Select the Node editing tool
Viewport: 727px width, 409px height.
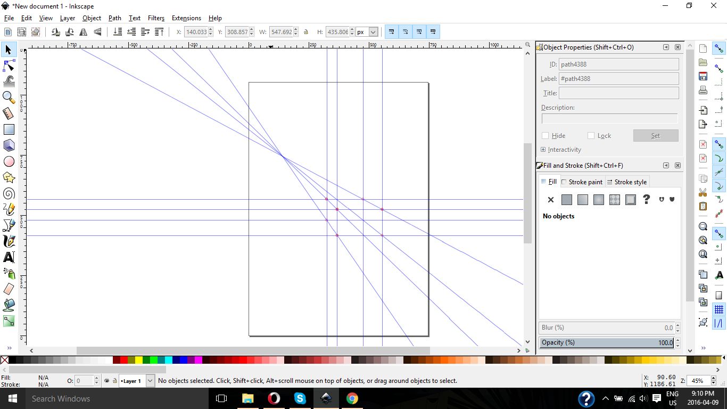tap(9, 66)
